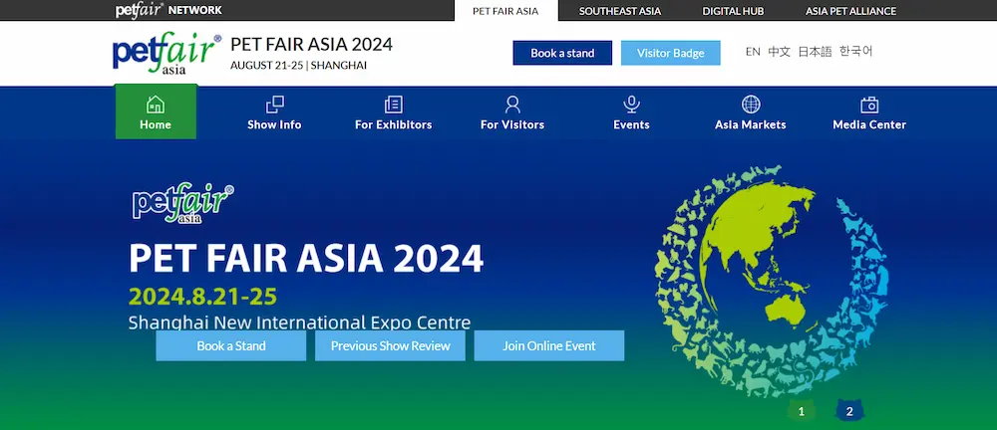Click the Visitor Badge button
The width and height of the screenshot is (997, 430).
click(671, 53)
